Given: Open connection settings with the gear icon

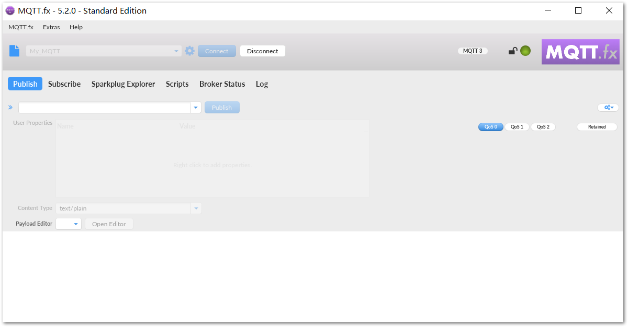Looking at the screenshot, I should (189, 51).
